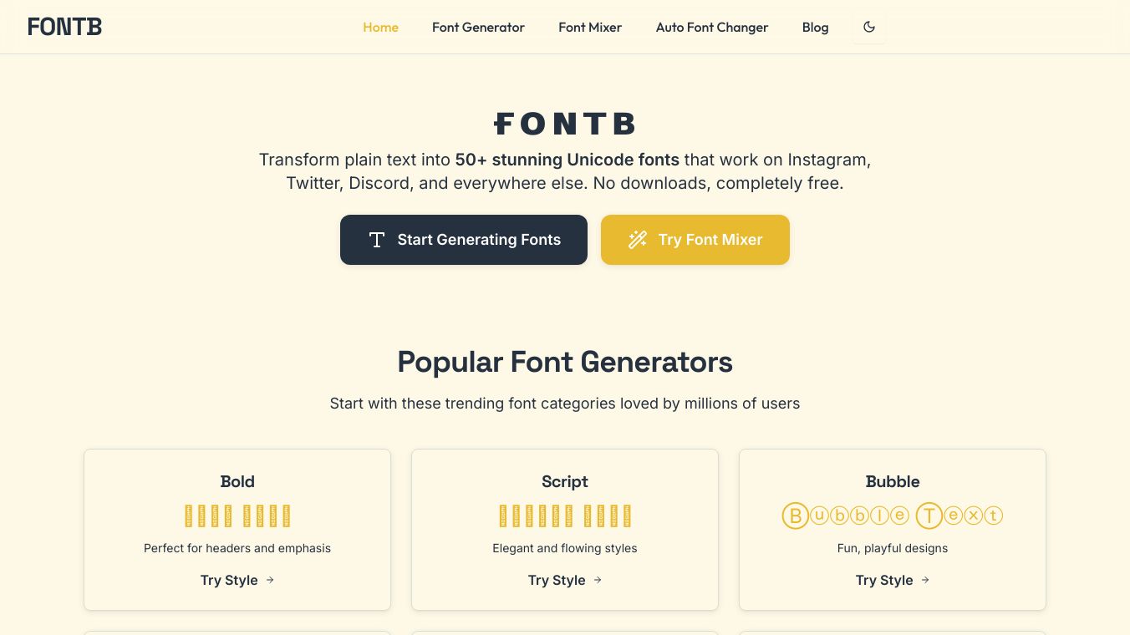Screen dimensions: 1130x635
Task: Select the Bubble card title
Action: (x=893, y=481)
